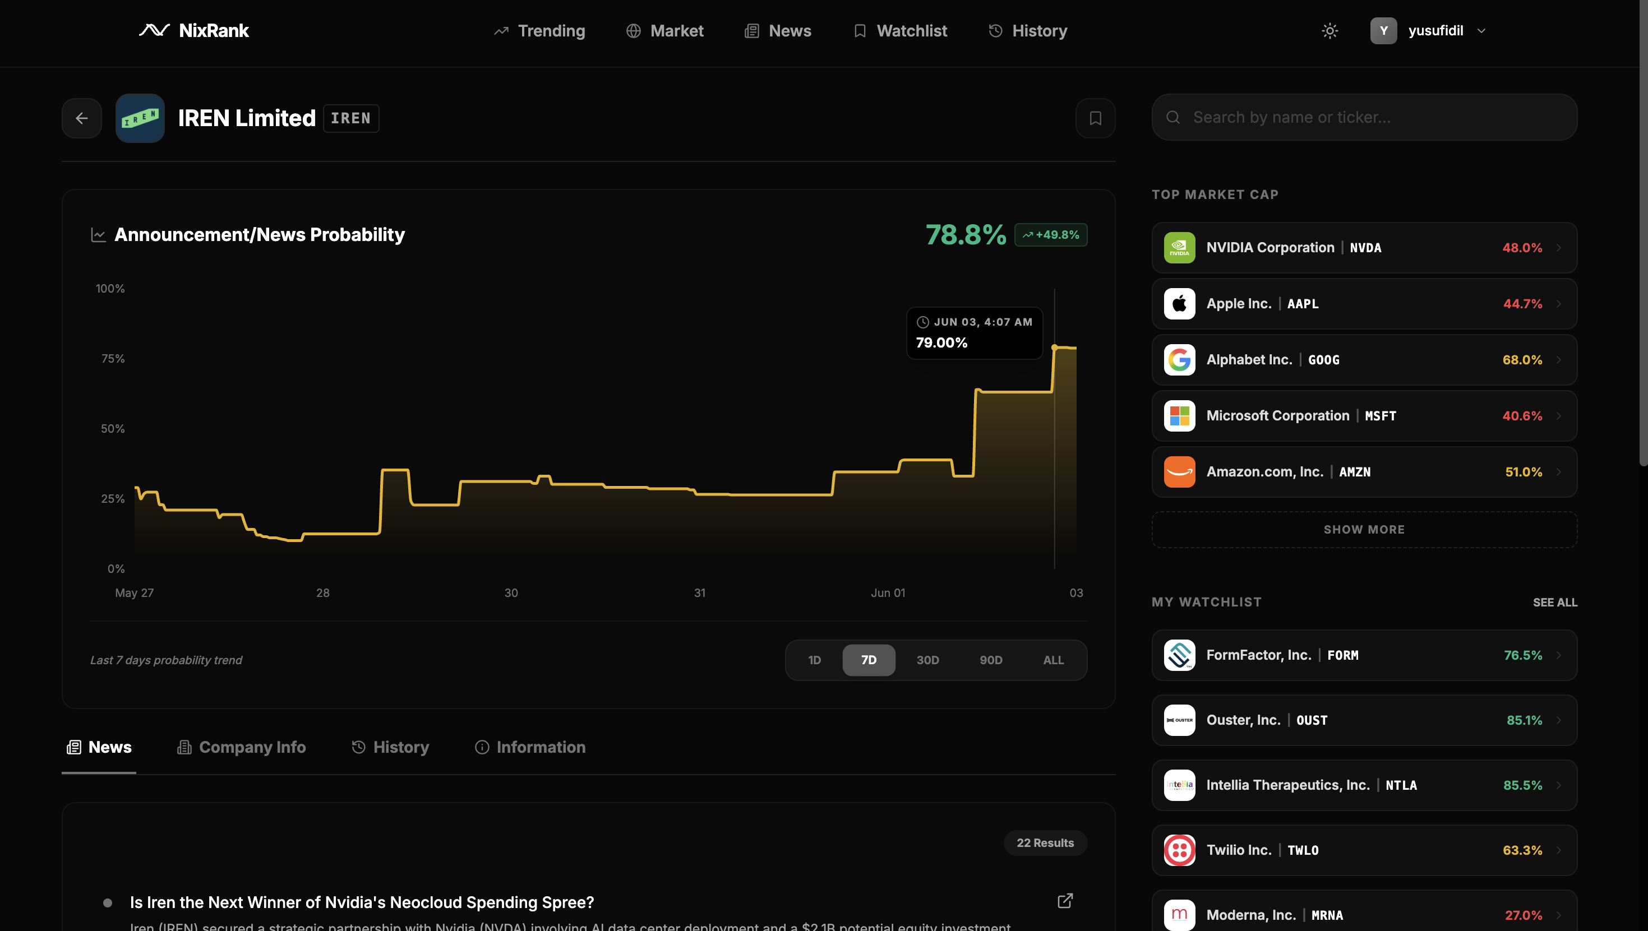The height and width of the screenshot is (931, 1648).
Task: Open the Watchlist nav item
Action: click(899, 31)
